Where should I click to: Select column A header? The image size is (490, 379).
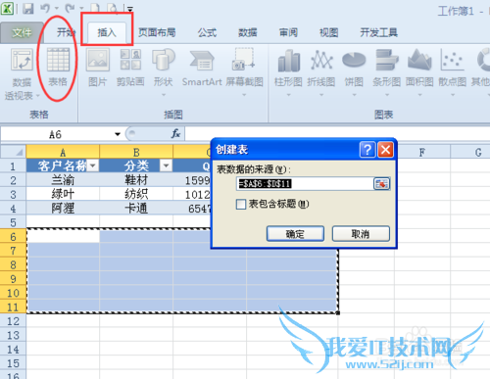[63, 152]
